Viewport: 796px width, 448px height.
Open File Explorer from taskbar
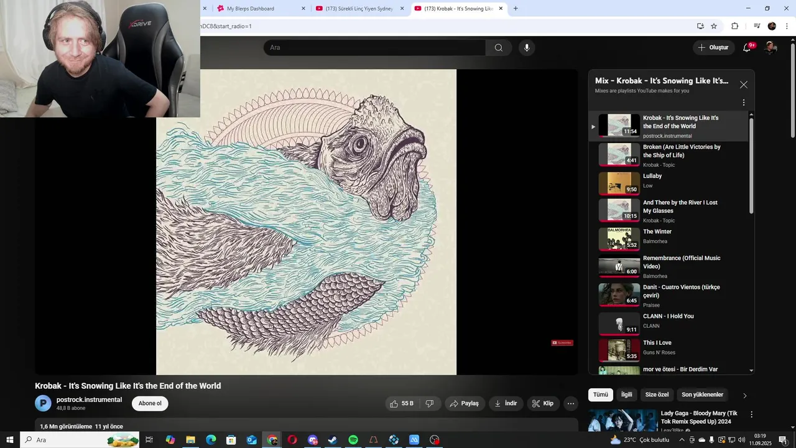click(190, 440)
